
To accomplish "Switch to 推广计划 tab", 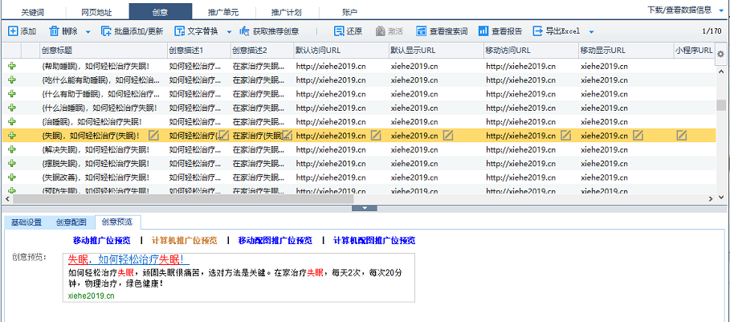I will point(287,12).
